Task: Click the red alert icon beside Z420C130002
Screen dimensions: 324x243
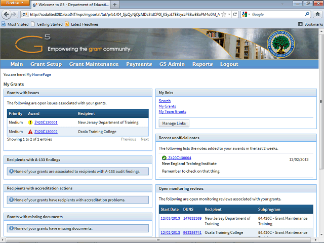Action: (x=30, y=132)
